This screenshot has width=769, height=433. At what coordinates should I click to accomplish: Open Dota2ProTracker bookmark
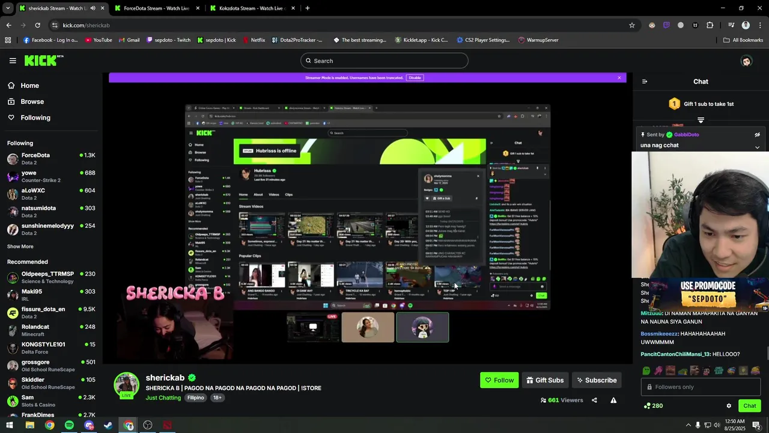[x=297, y=40]
